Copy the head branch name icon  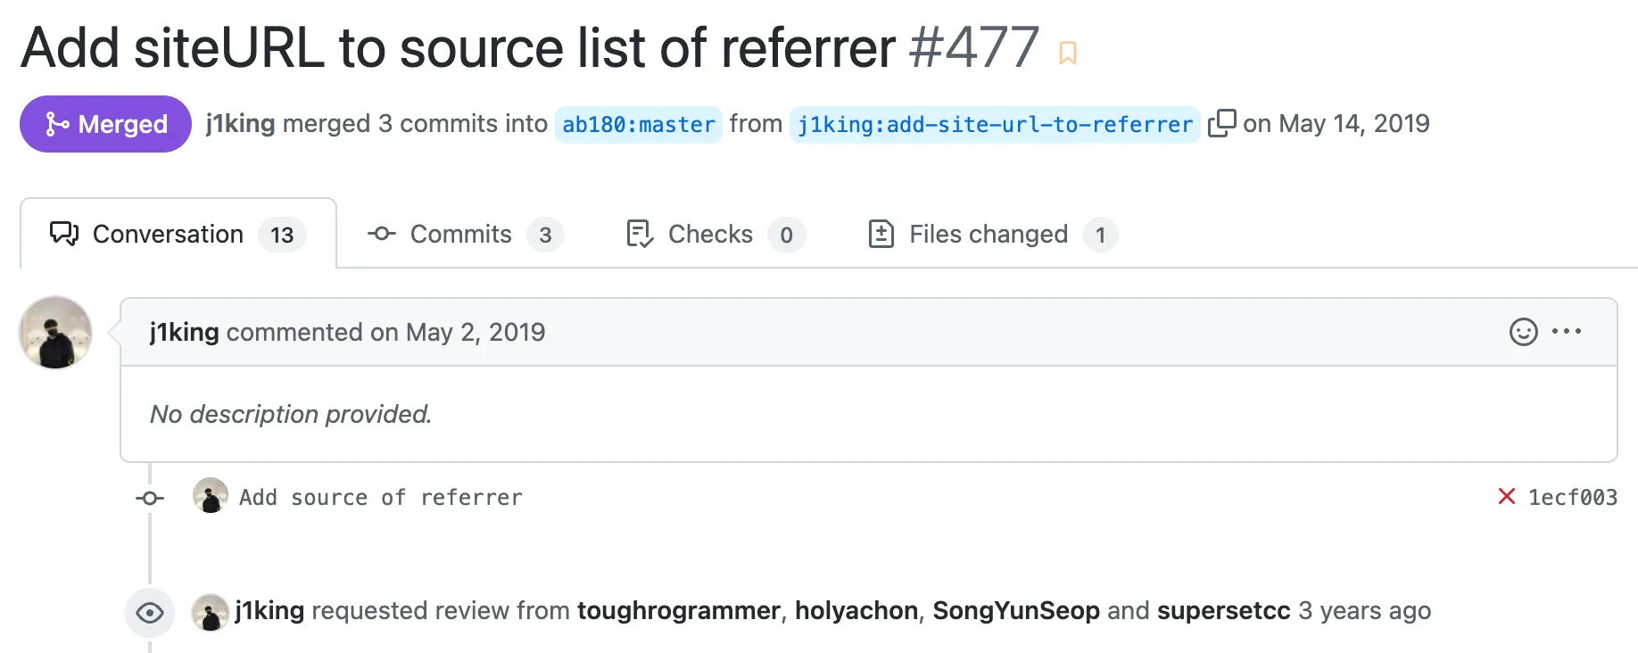(1221, 123)
